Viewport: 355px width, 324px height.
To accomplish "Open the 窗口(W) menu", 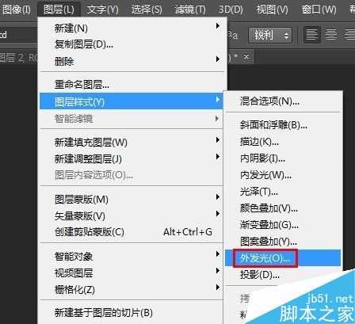I will [319, 10].
